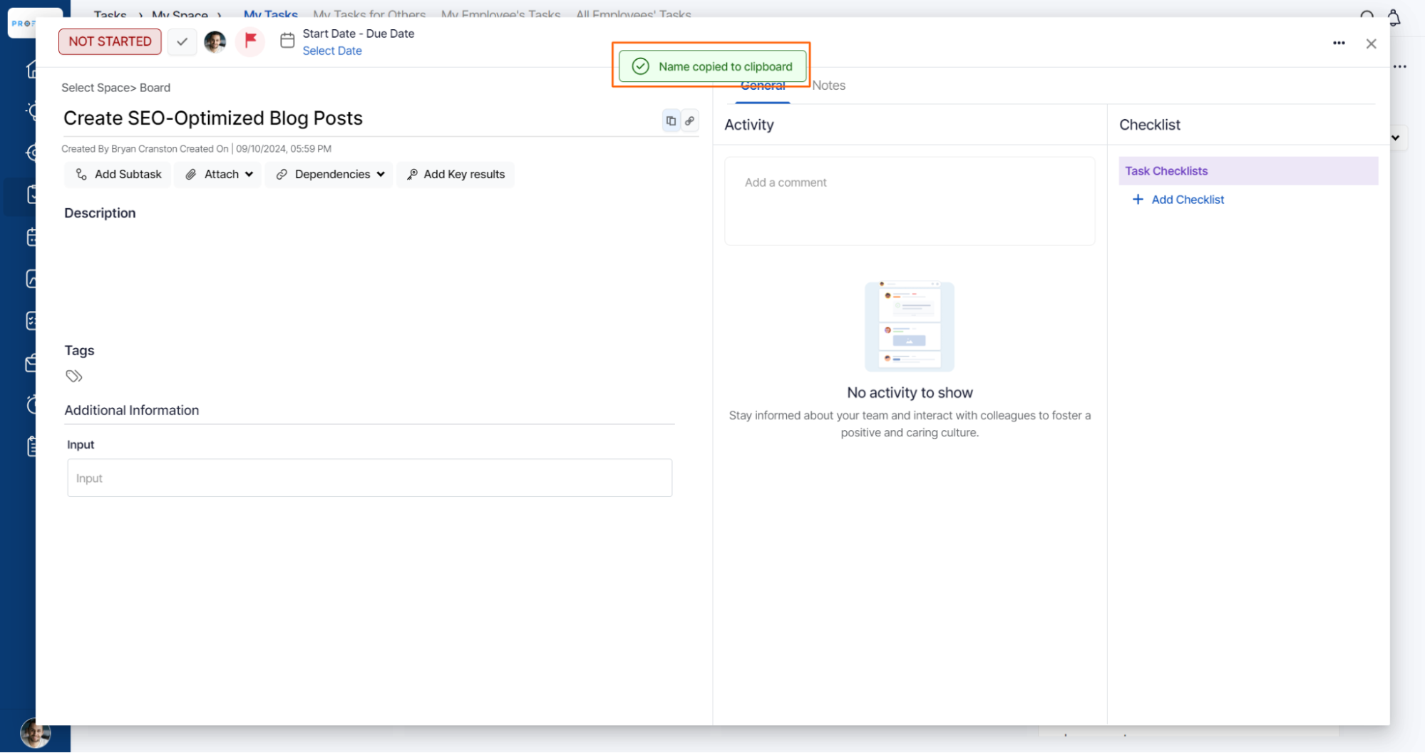Open notifications bell icon

pos(1394,16)
